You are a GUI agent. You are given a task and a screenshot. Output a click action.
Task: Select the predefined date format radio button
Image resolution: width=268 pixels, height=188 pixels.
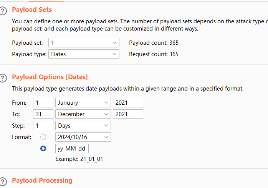pos(43,137)
